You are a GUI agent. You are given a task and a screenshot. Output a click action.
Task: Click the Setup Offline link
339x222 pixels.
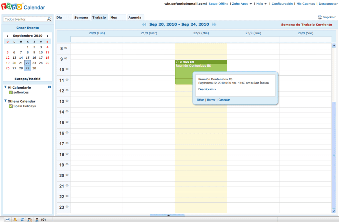pyautogui.click(x=218, y=4)
